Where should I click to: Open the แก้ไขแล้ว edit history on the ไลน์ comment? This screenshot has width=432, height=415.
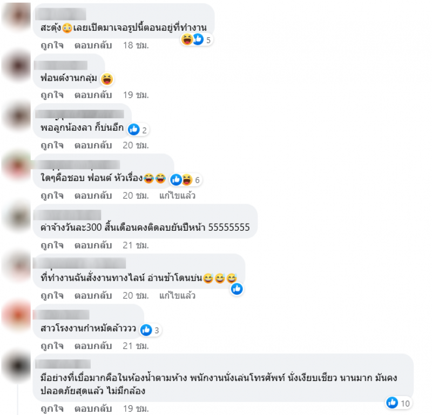(x=178, y=296)
